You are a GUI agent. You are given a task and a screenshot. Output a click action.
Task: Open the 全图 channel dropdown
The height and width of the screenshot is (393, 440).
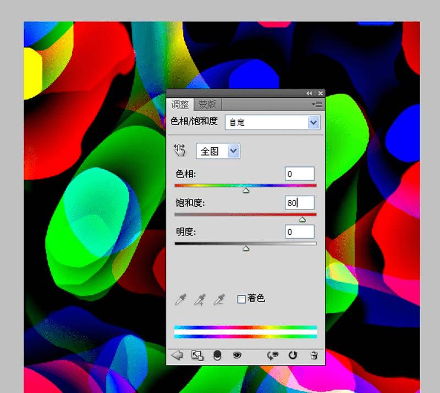[218, 151]
